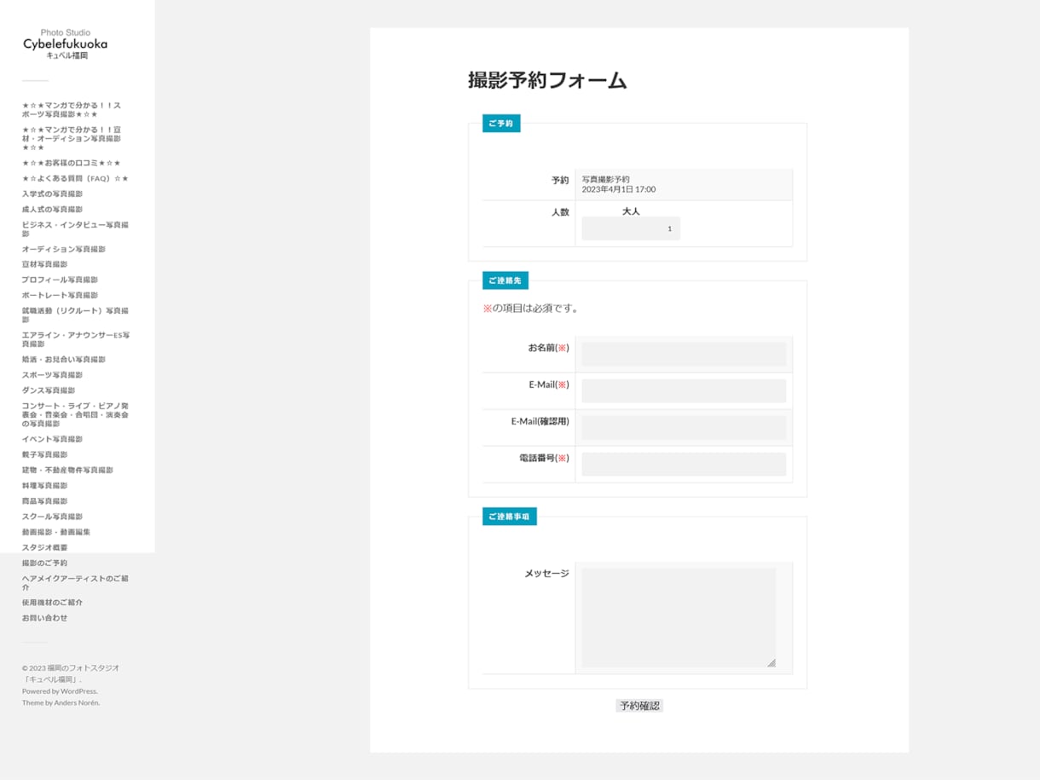
Task: Open スタジオ概要 page
Action: click(x=44, y=547)
